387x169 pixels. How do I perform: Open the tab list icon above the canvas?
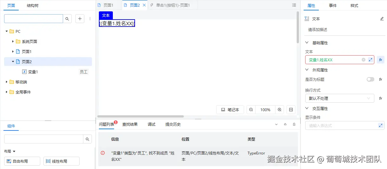pyautogui.click(x=294, y=5)
